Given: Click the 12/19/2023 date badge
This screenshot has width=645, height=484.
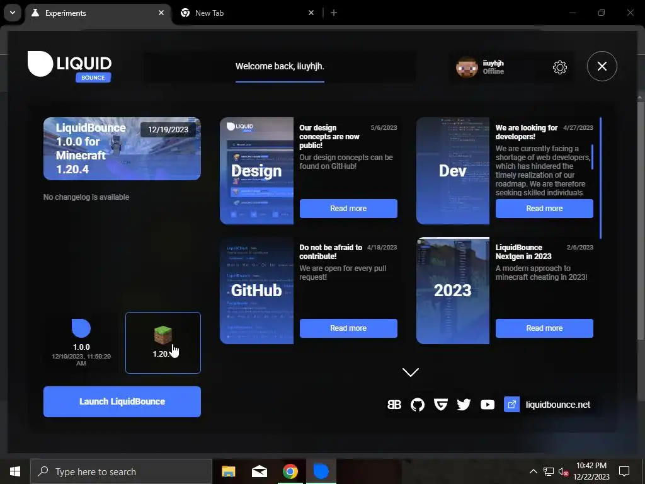Looking at the screenshot, I should click(x=168, y=130).
